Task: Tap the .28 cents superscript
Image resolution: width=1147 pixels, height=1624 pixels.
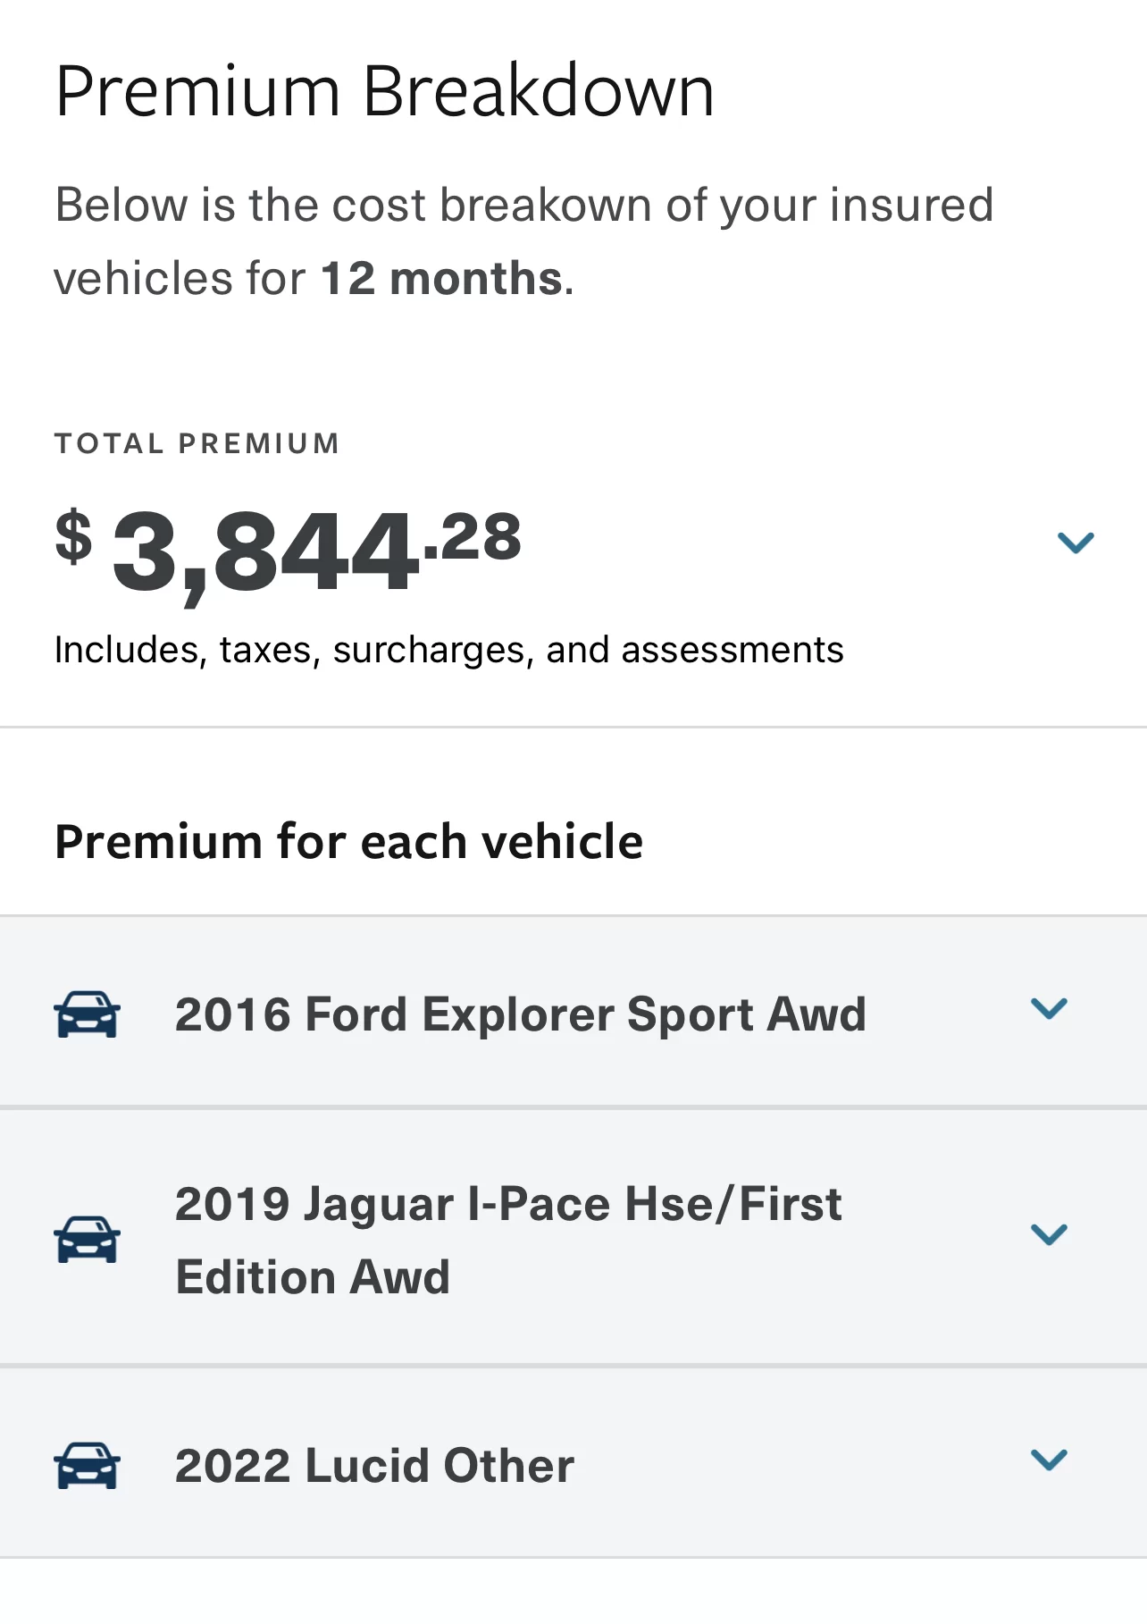Action: click(473, 537)
